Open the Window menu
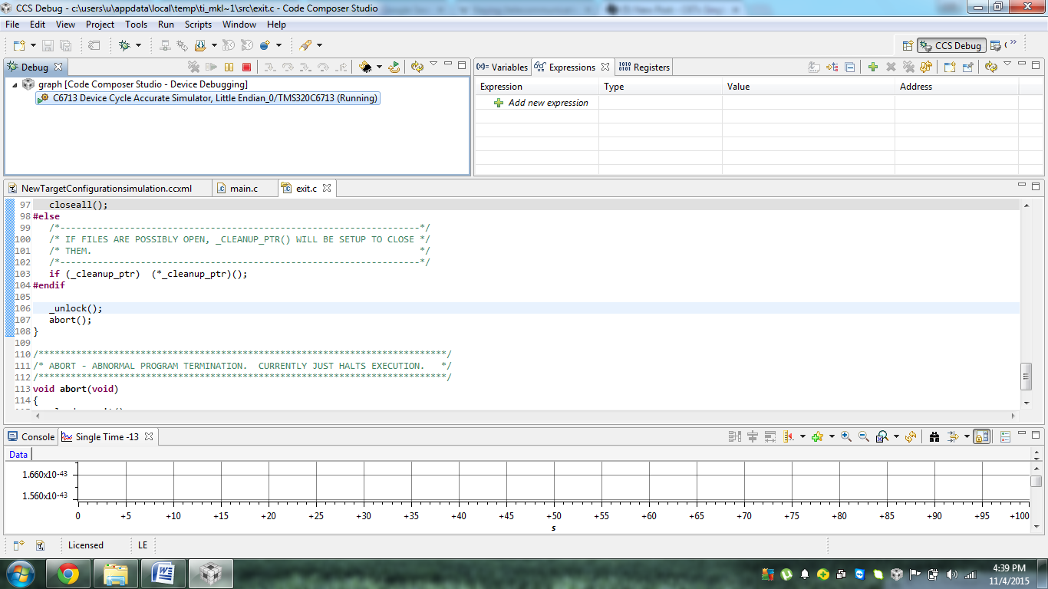The height and width of the screenshot is (589, 1048). [x=239, y=25]
